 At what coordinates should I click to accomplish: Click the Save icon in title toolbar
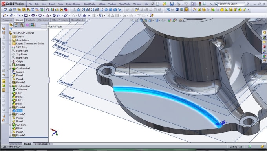pyautogui.click(x=172, y=4)
